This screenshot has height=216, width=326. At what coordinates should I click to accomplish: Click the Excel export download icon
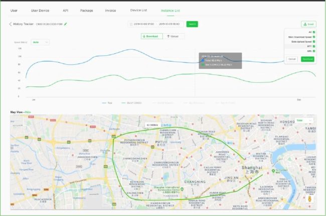(x=305, y=24)
